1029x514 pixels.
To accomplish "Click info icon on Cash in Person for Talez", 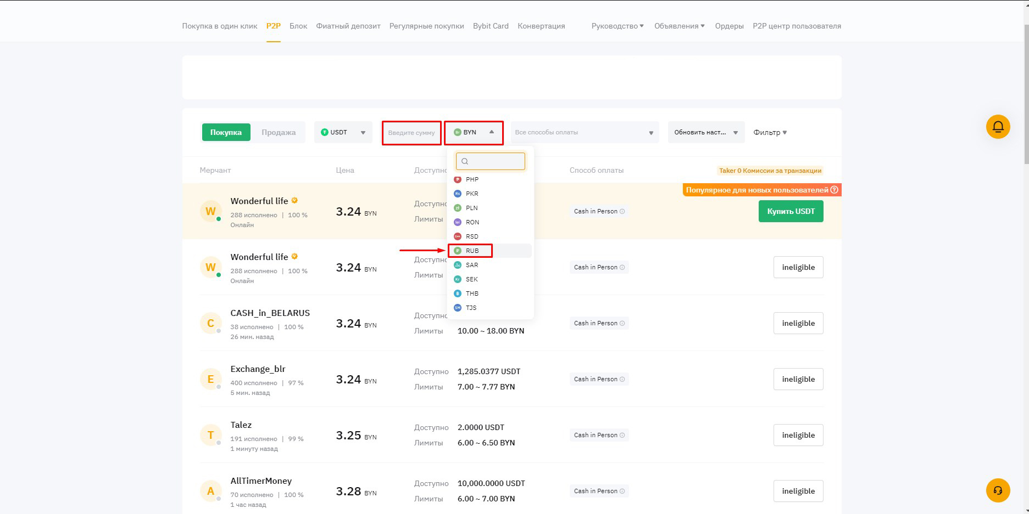I will tap(622, 435).
